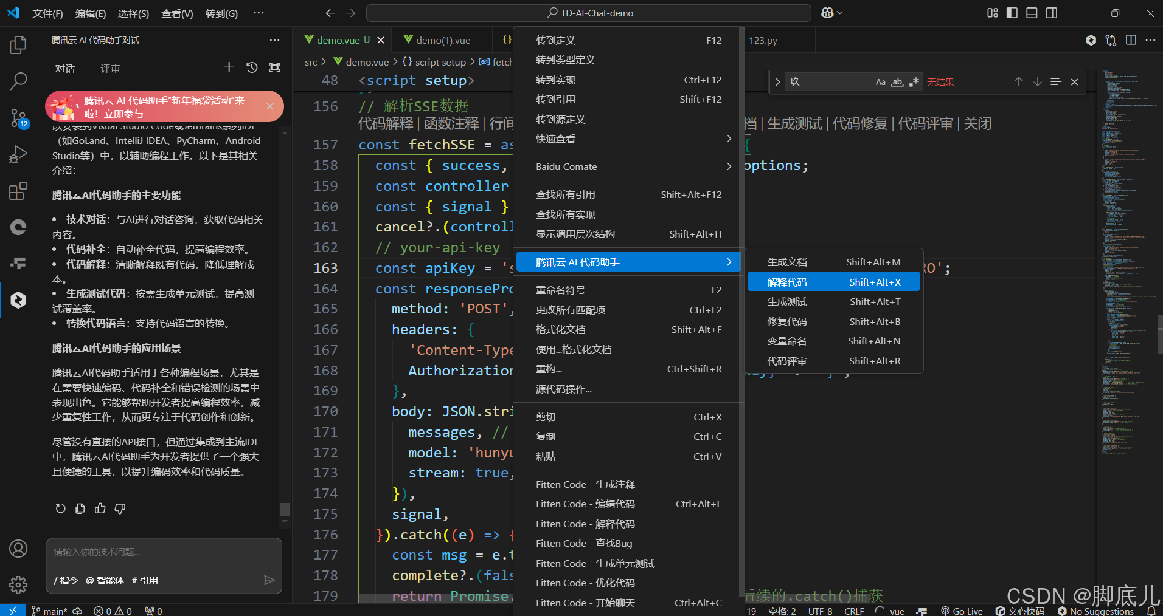The image size is (1163, 616).
Task: Insert a /指令 command in chat input
Action: tap(66, 580)
